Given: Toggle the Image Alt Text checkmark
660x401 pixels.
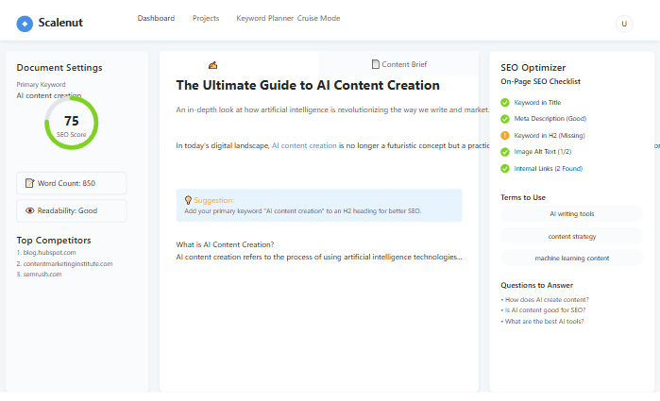Looking at the screenshot, I should [x=505, y=151].
